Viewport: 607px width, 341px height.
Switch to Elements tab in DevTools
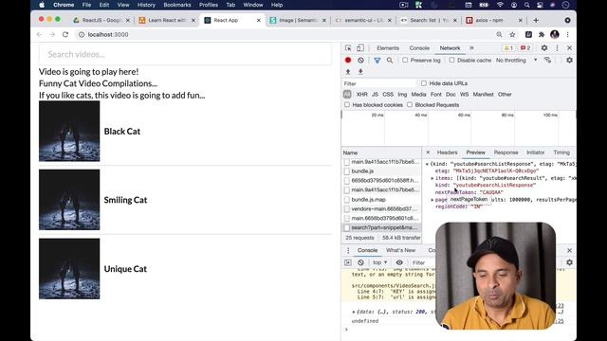click(388, 48)
